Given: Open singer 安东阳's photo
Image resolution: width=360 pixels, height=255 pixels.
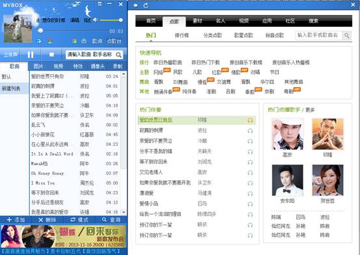Looking at the screenshot, I should pos(287,180).
